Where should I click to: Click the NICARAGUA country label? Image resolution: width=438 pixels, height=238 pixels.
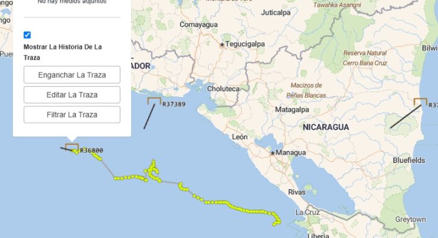tap(326, 127)
